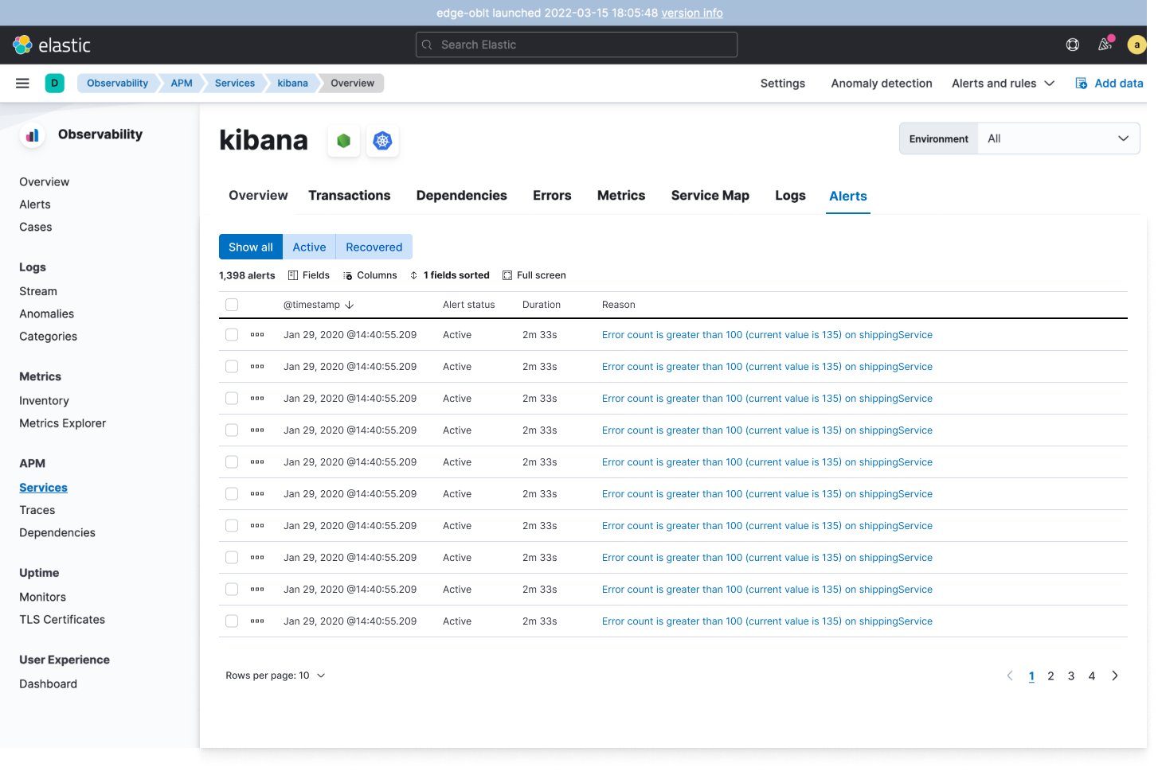The width and height of the screenshot is (1158, 771).
Task: Open the first alert's reason link
Action: (767, 335)
